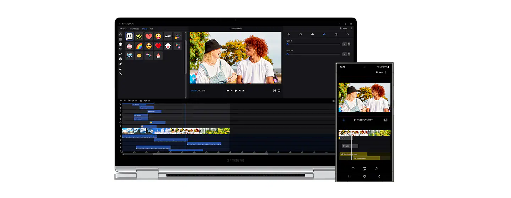Switch to the Soundtracks tab
The width and height of the screenshot is (511, 198).
[135, 29]
